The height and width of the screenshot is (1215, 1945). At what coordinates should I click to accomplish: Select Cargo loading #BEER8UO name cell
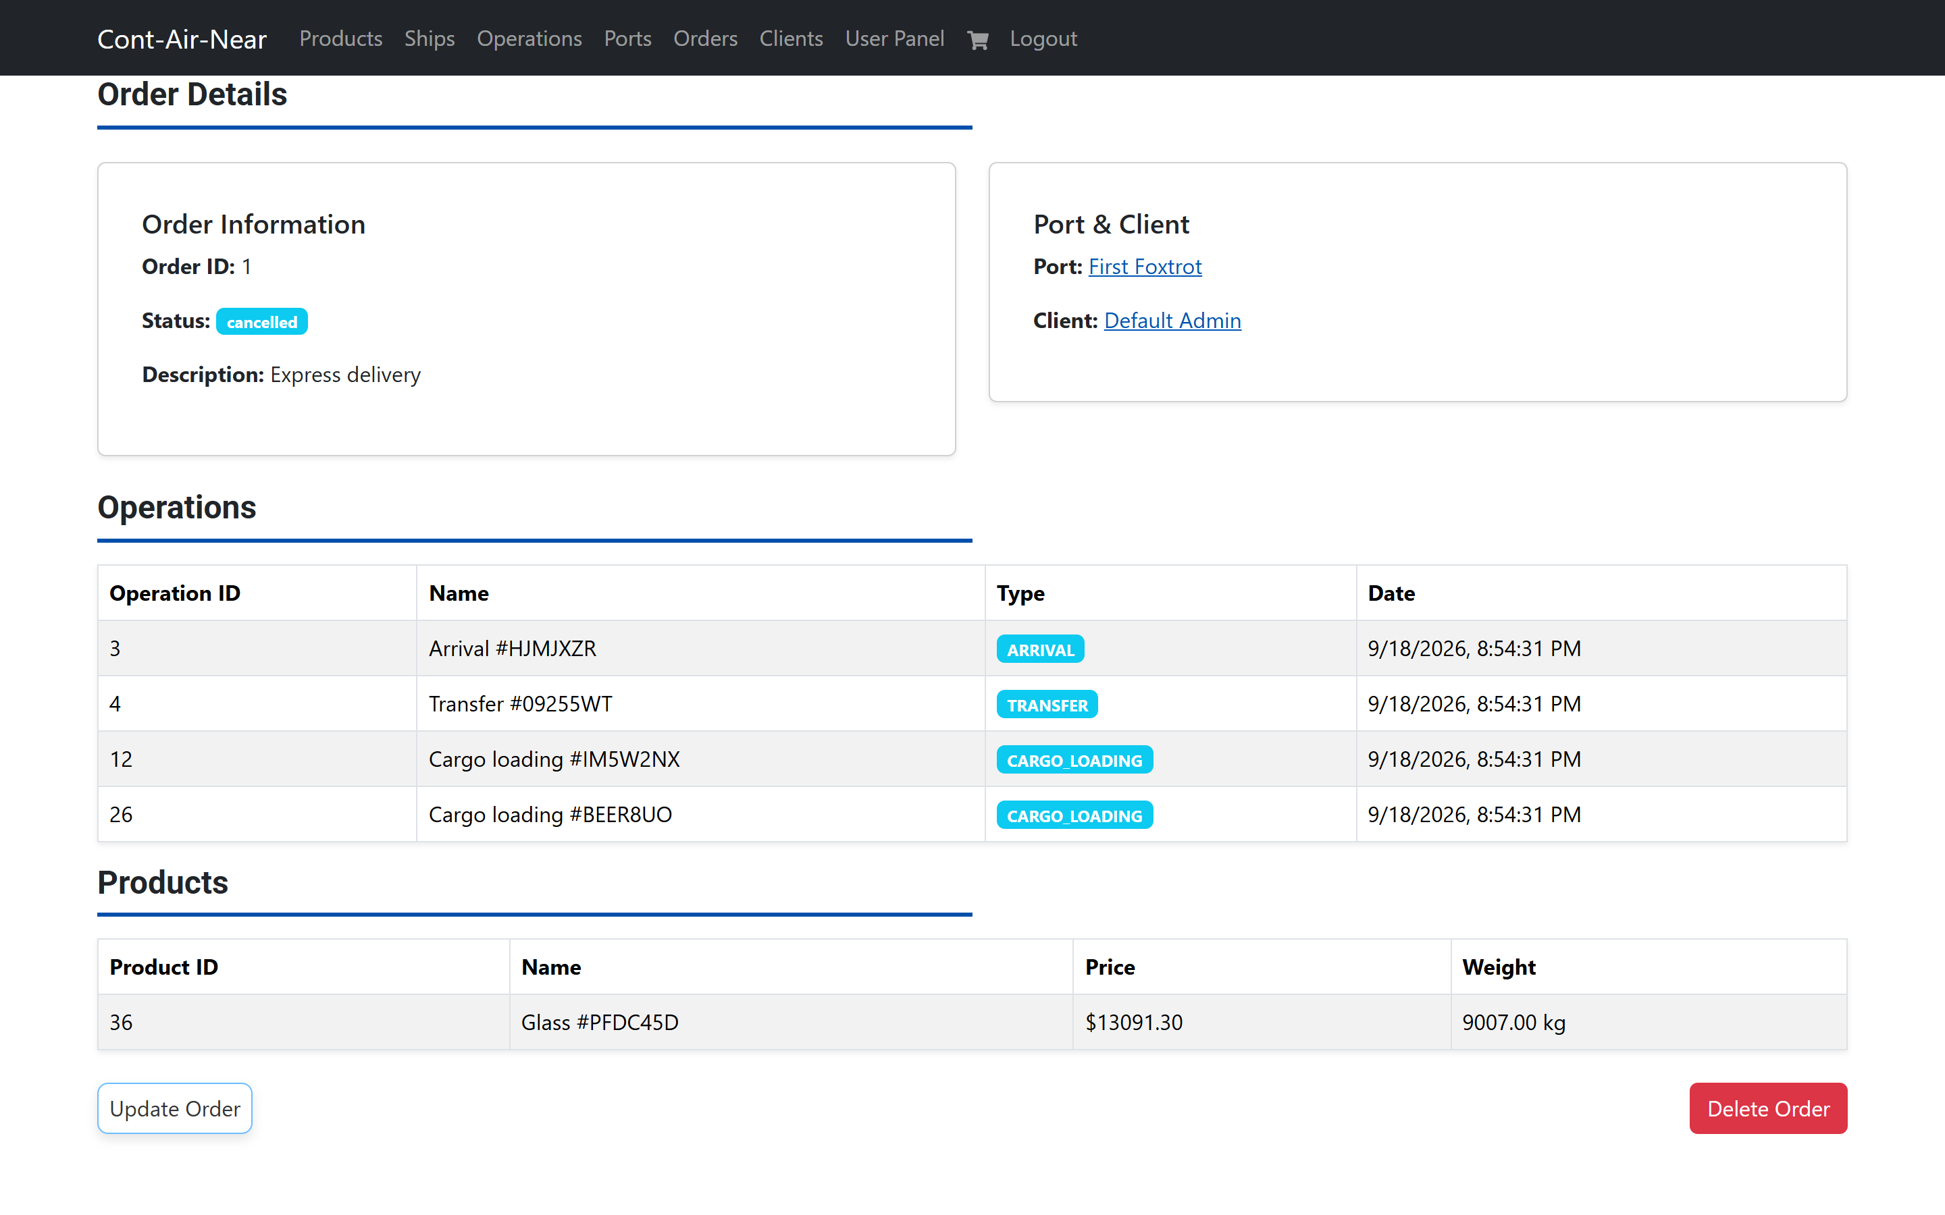[701, 815]
